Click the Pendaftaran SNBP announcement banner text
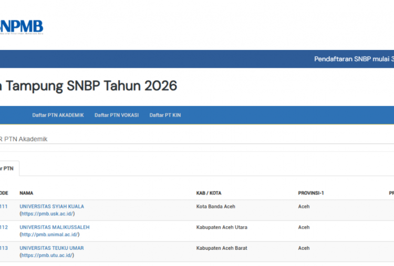Viewport: 394px width, 266px height. 354,59
